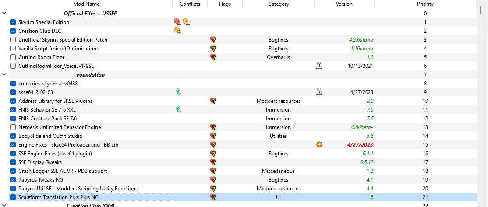Click the lightning conflict icon for FNIS Behavior SE
The image size is (488, 207).
[x=178, y=109]
